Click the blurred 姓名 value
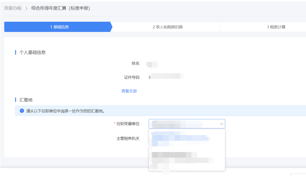Image resolution: width=306 pixels, height=176 pixels. click(152, 63)
